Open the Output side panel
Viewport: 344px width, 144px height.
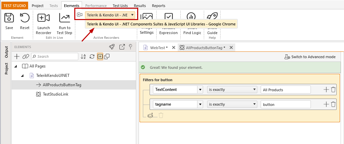pos(6,52)
